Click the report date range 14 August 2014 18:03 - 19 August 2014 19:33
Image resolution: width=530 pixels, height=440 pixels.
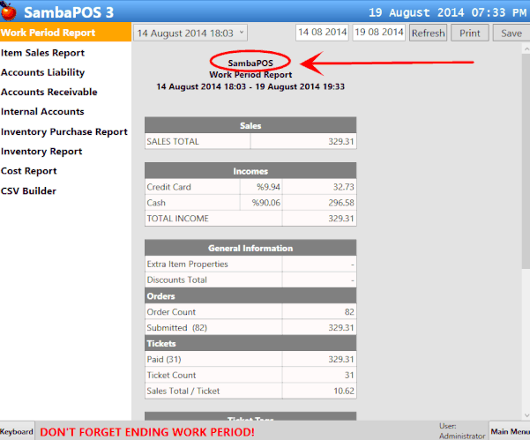point(250,86)
